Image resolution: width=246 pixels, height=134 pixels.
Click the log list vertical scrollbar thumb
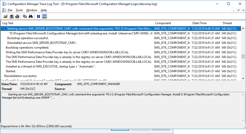(x=243, y=56)
